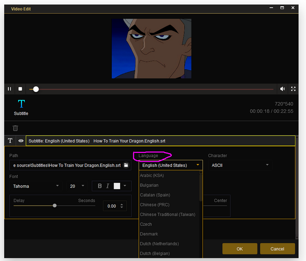
Task: Choose Dutch (Belgian) language
Action: [x=155, y=254]
